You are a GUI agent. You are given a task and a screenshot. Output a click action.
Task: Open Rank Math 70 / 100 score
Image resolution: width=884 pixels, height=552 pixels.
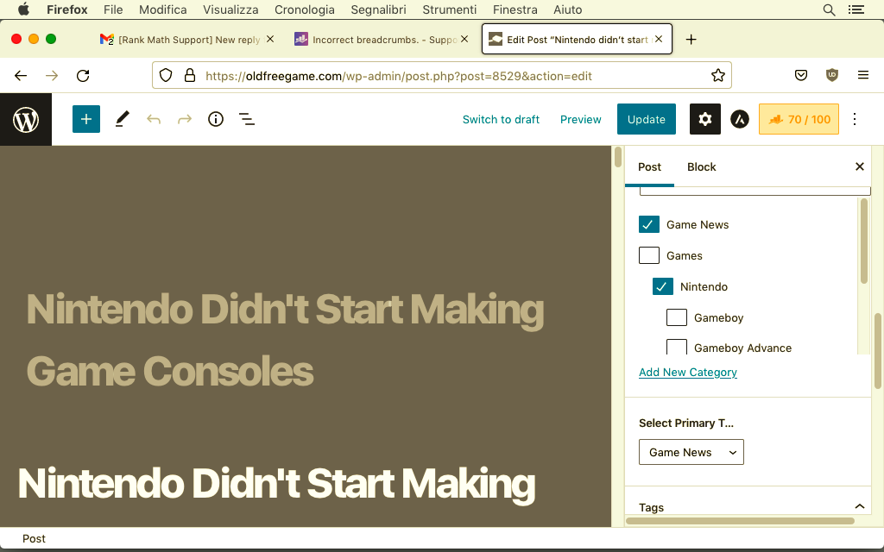[x=799, y=119]
